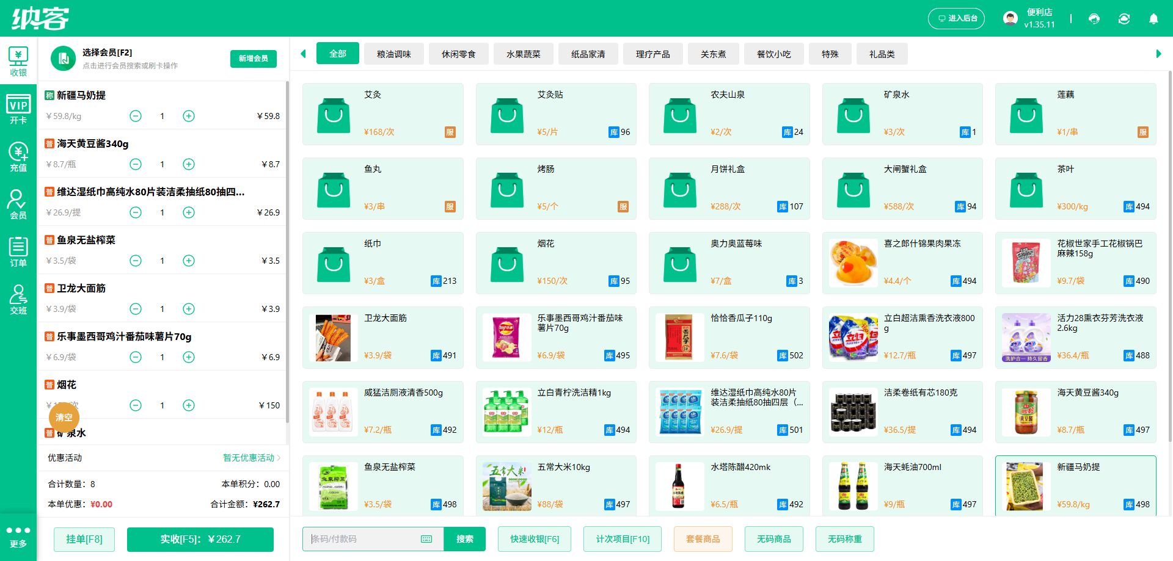Expand 暂无优惠活动 promotions chevron
The width and height of the screenshot is (1173, 561).
coord(279,458)
